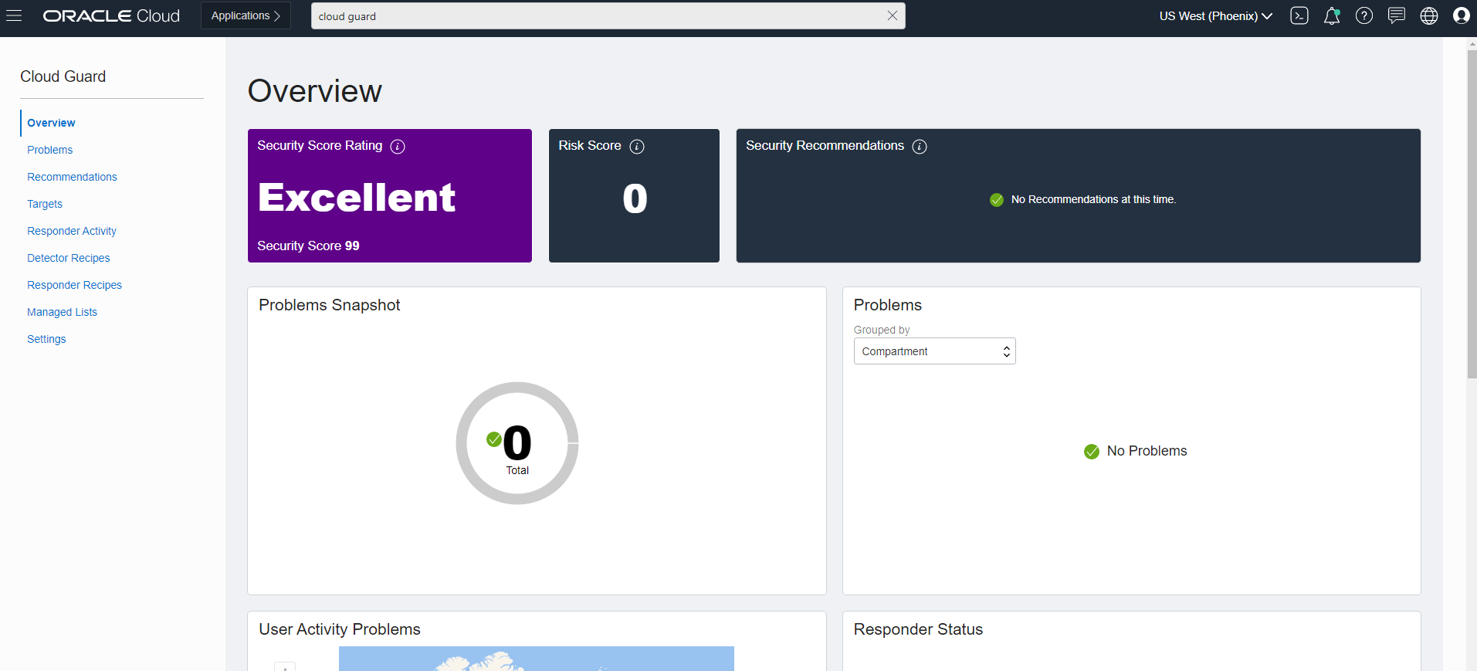Click the Excellent security score card
The height and width of the screenshot is (671, 1477).
(x=390, y=195)
